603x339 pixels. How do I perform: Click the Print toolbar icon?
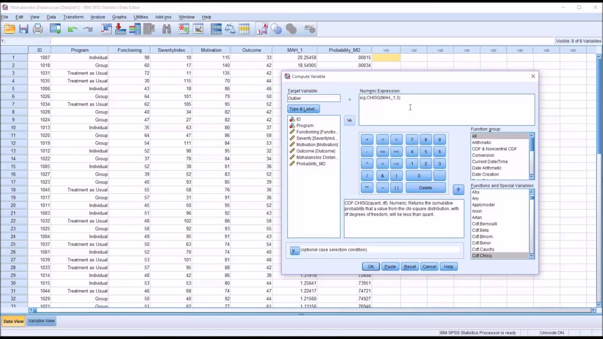(x=38, y=29)
